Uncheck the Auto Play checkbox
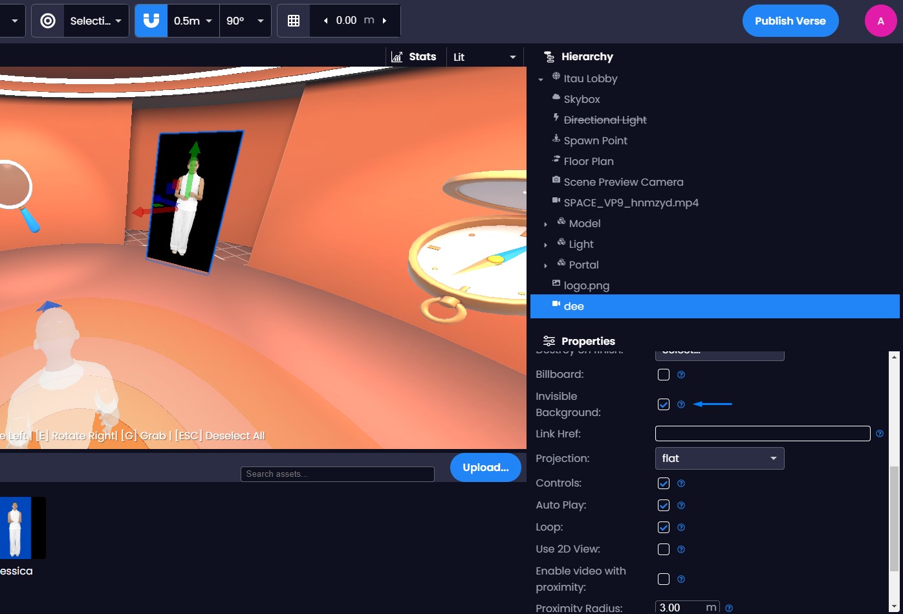 (664, 505)
